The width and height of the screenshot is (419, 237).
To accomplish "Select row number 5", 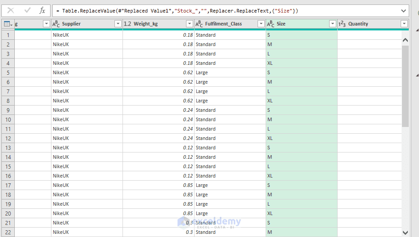I will pos(8,73).
